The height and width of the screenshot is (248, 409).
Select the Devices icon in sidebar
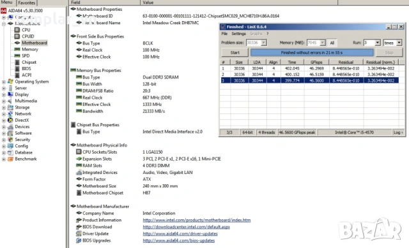tap(10, 127)
